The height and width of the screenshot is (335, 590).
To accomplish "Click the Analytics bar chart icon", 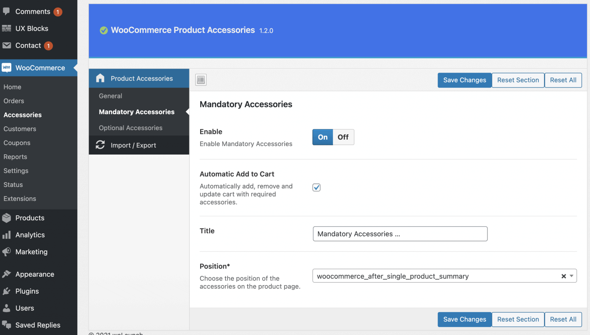I will pyautogui.click(x=7, y=235).
